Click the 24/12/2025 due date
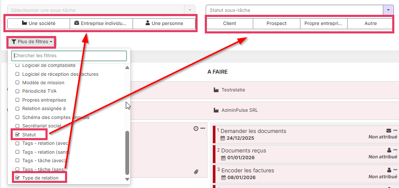 (x=241, y=138)
